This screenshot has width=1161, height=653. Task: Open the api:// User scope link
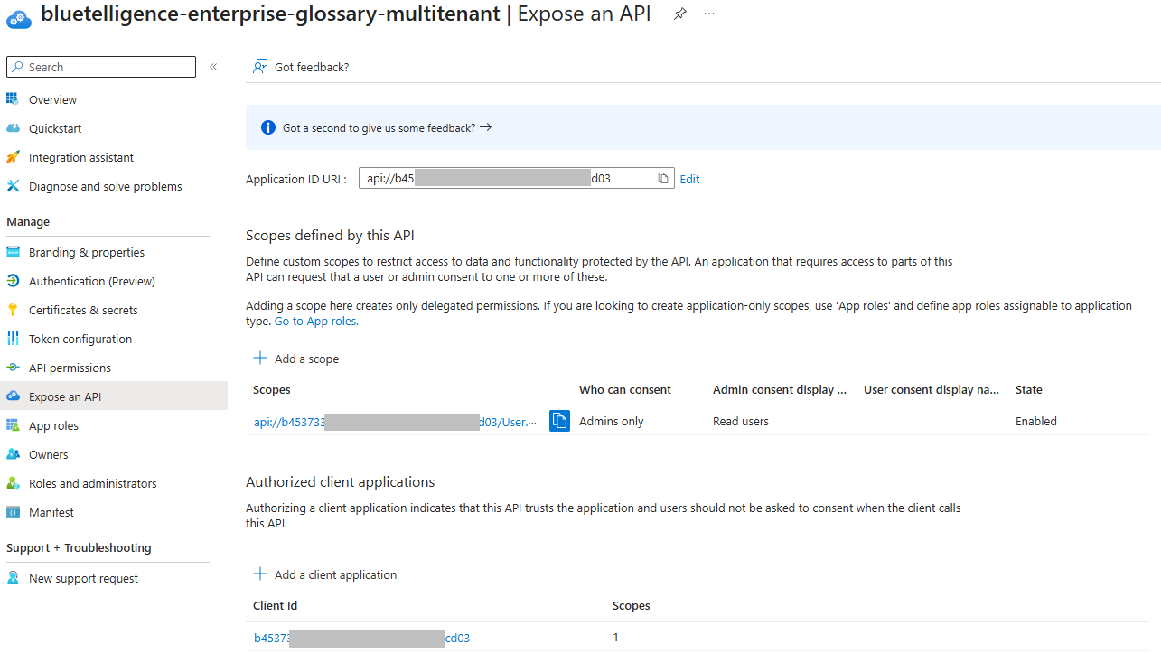pyautogui.click(x=395, y=421)
